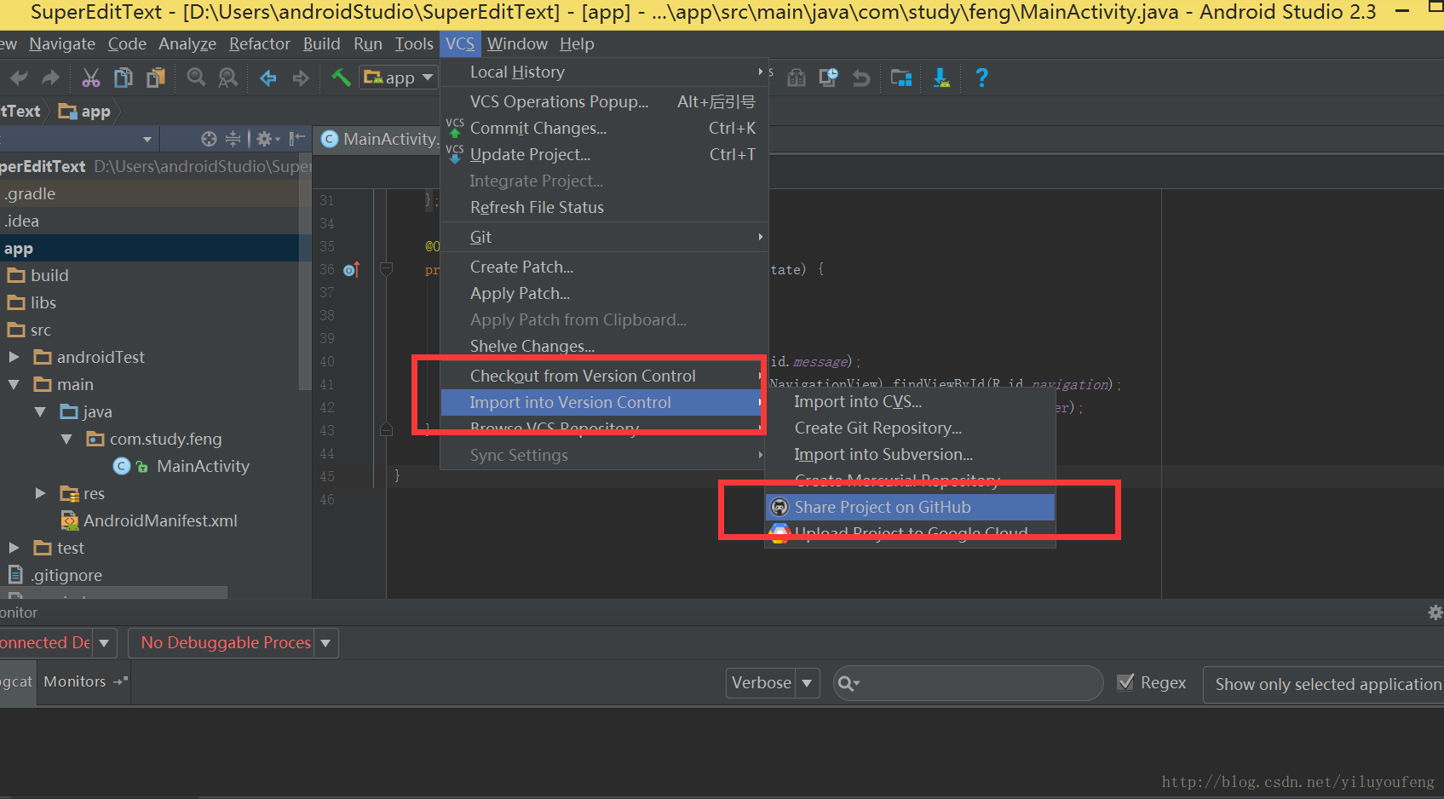Choose VCS Operations Popup entry
The image size is (1444, 799).
point(604,101)
